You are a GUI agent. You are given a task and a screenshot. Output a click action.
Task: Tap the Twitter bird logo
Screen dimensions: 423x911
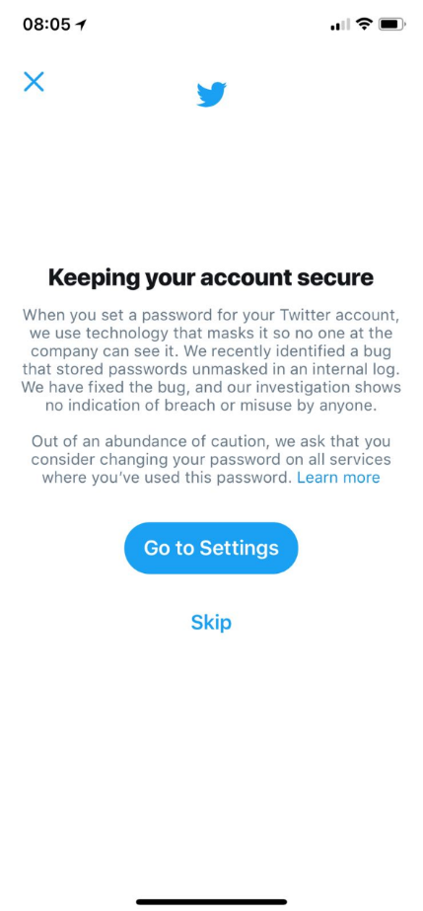211,94
